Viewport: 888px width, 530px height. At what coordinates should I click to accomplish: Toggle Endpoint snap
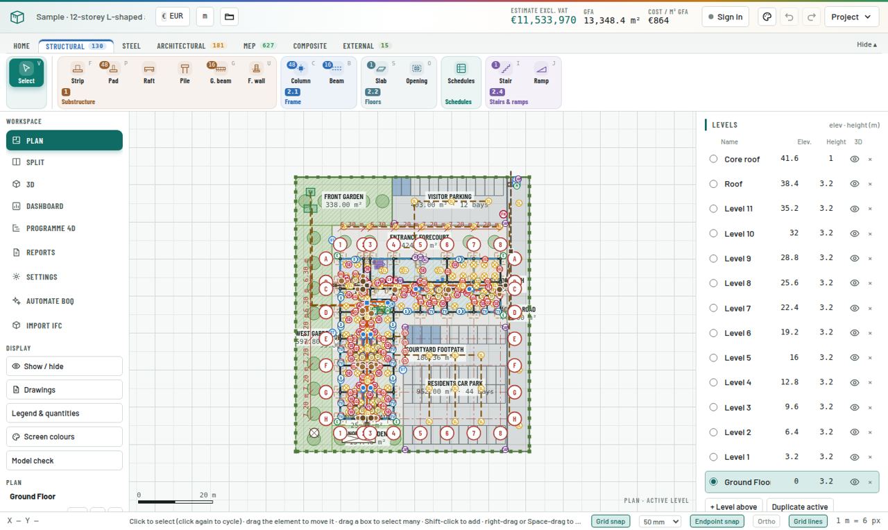[x=717, y=521]
